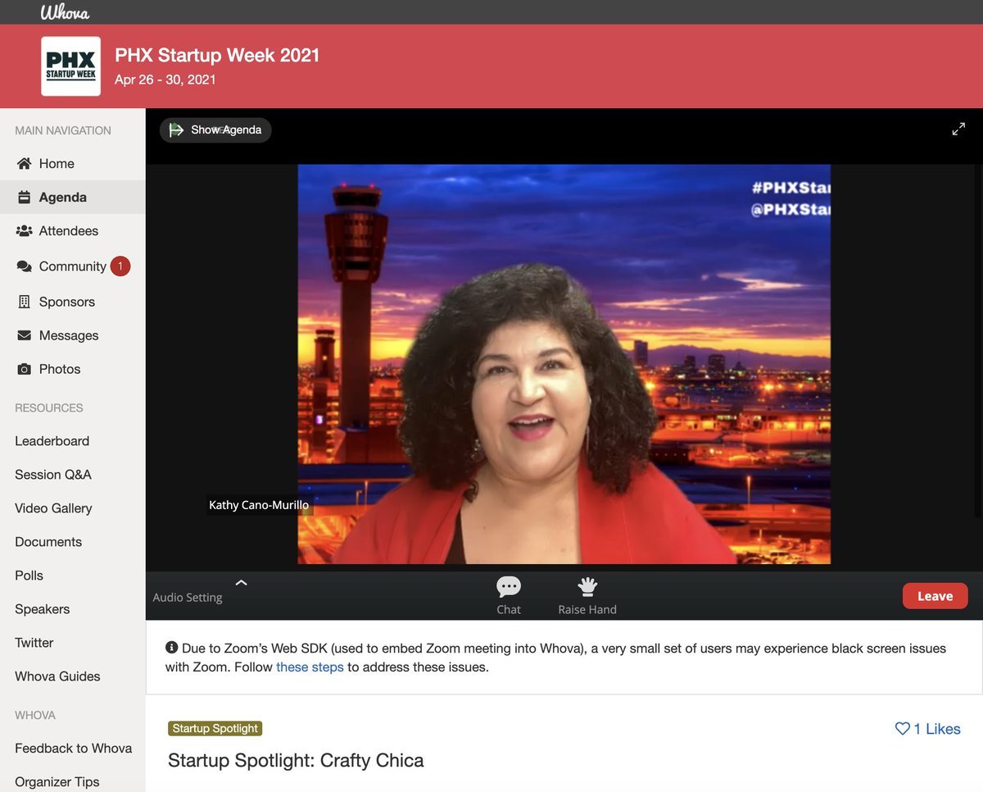Open Documents in resources
This screenshot has width=983, height=792.
[48, 542]
